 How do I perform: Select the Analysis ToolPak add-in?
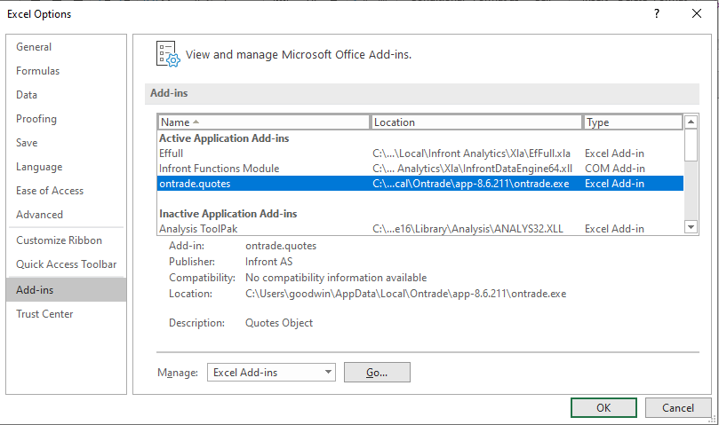click(x=197, y=229)
